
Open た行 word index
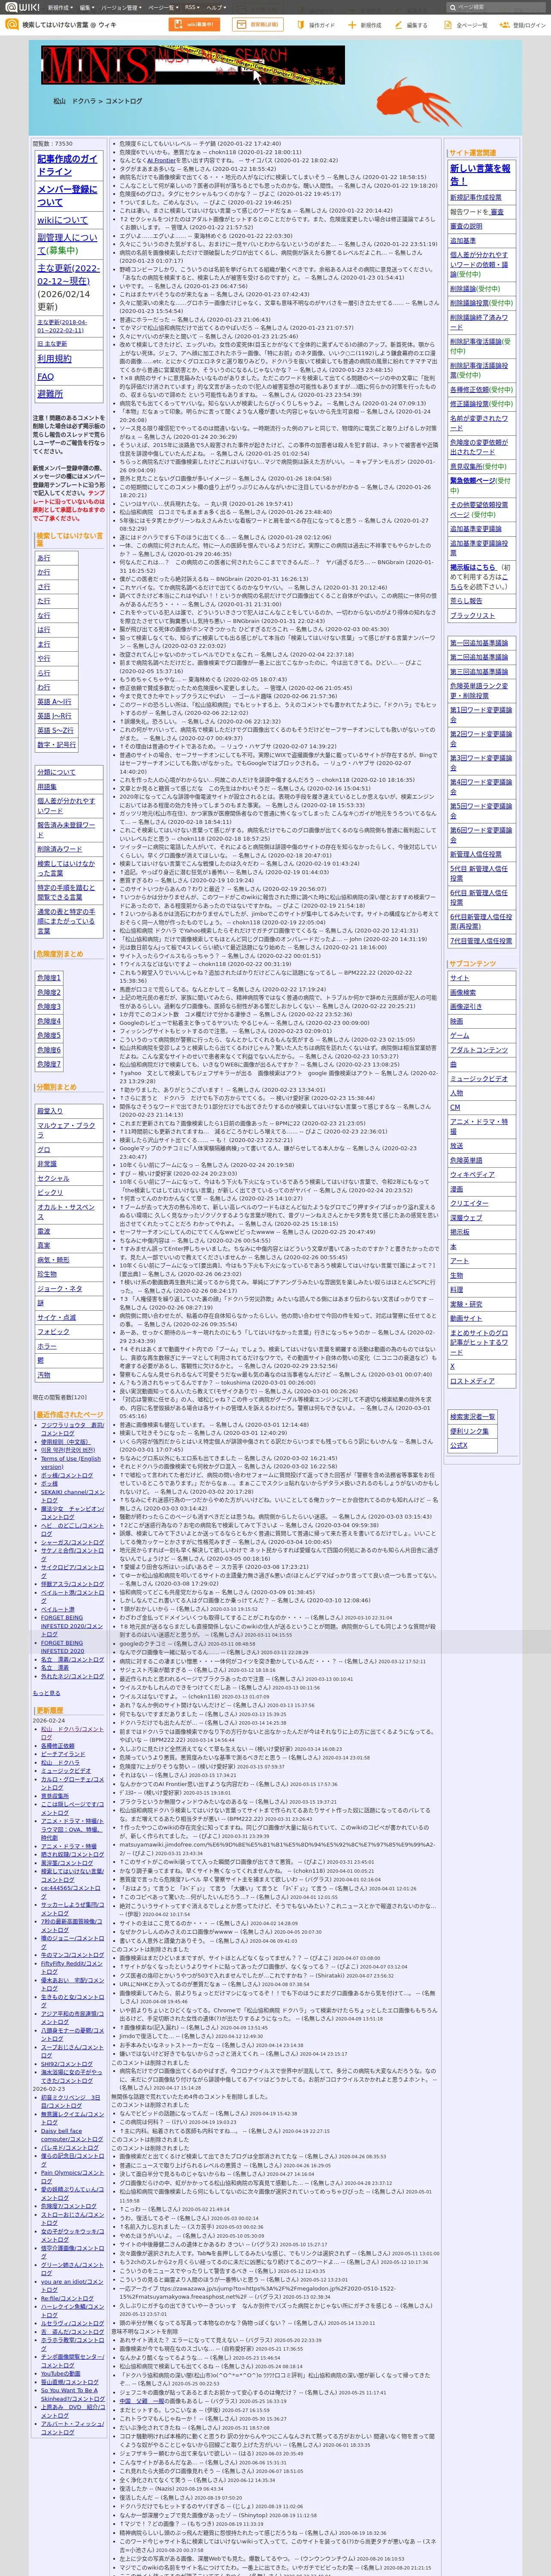[x=44, y=601]
